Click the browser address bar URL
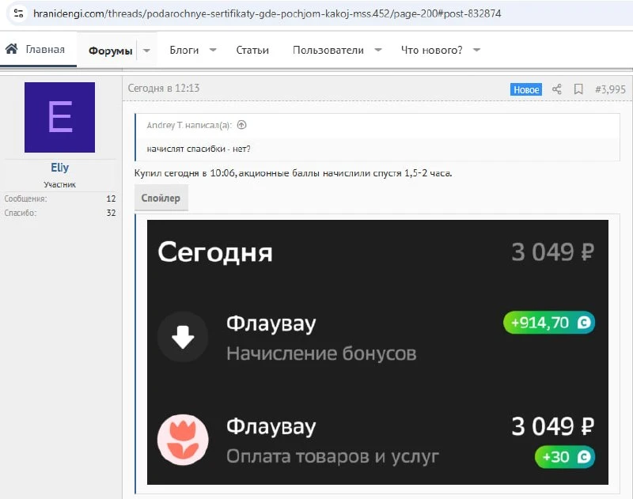Viewport: 633px width, 499px height. (x=267, y=13)
